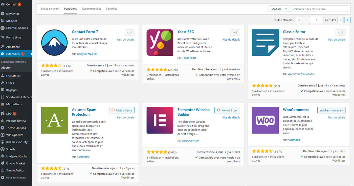Click the Pretty Links star icon
This screenshot has height=186, width=354.
click(x=3, y=37)
